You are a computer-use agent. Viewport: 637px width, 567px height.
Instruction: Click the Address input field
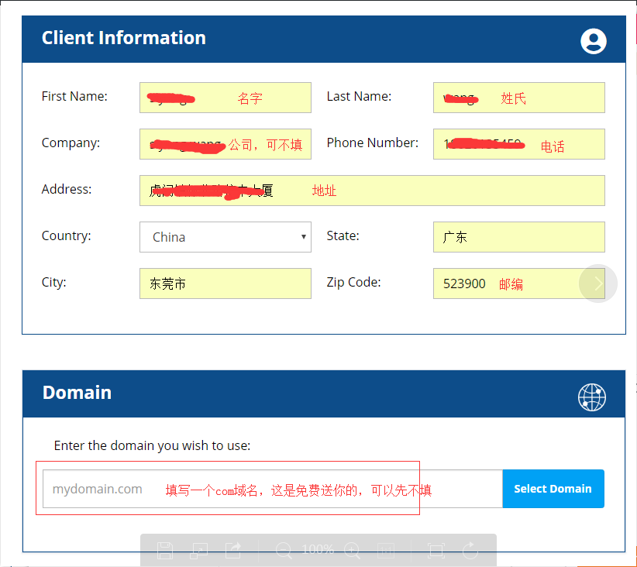(x=372, y=191)
